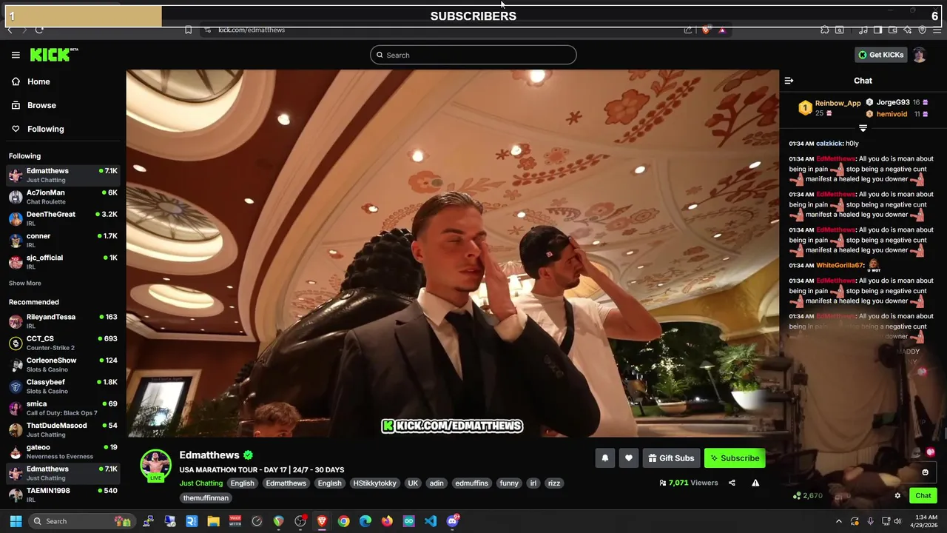
Task: Click hemivoid in chat leaderboard
Action: pos(892,114)
